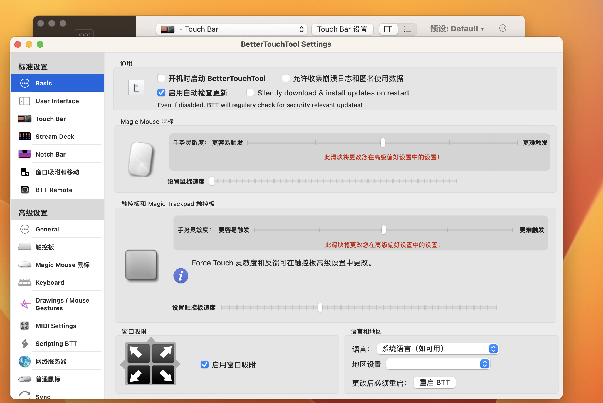Image resolution: width=603 pixels, height=403 pixels.
Task: Open the 语言 system language dropdown
Action: (438, 349)
